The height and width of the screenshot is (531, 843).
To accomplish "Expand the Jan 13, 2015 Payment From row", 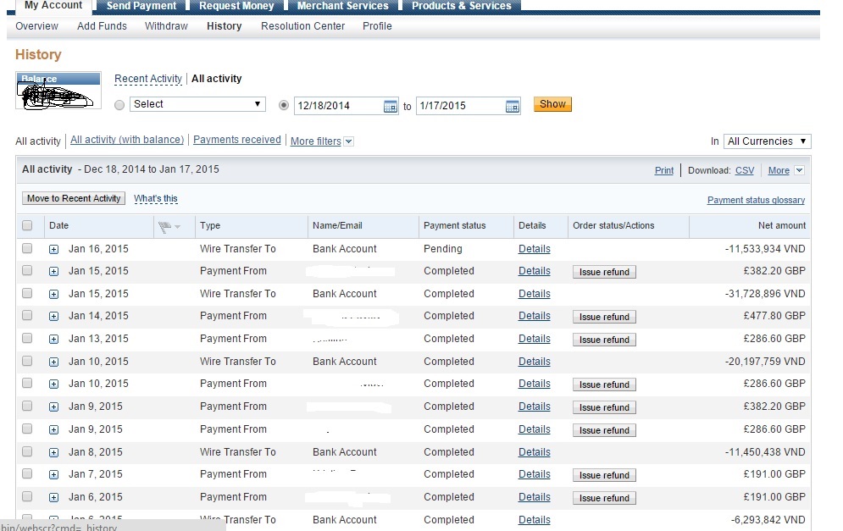I will (53, 339).
